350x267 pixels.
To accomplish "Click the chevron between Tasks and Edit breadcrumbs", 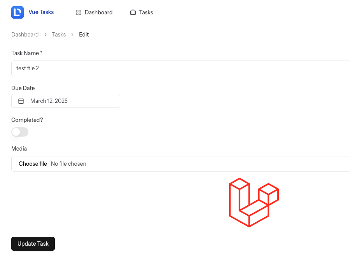I will (72, 35).
